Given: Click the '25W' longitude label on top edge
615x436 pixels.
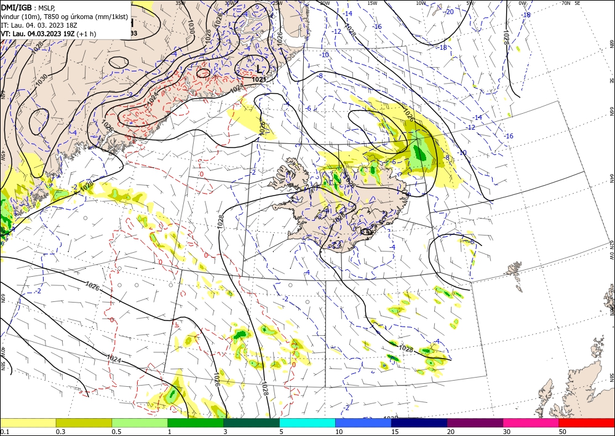Looking at the screenshot, I should tap(277, 3).
